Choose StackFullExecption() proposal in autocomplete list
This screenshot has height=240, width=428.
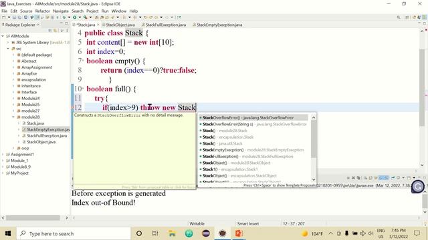(x=253, y=157)
